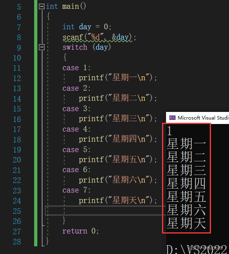
Task: Click line number 16 in the gutter
Action: click(17, 120)
